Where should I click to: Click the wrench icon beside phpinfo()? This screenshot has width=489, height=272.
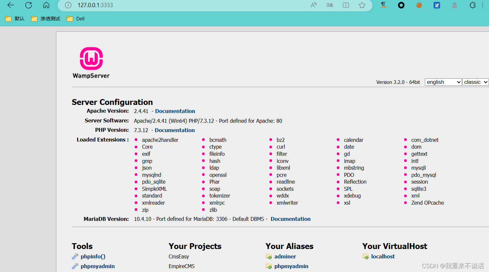point(75,256)
